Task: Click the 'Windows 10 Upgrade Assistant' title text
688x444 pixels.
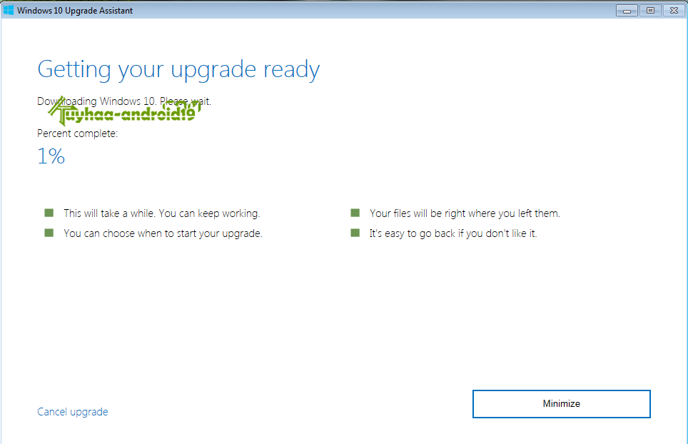Action: pyautogui.click(x=75, y=11)
